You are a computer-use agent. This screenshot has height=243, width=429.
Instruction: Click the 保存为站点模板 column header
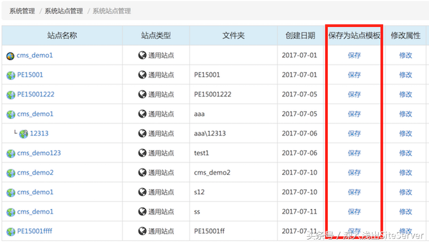point(354,35)
